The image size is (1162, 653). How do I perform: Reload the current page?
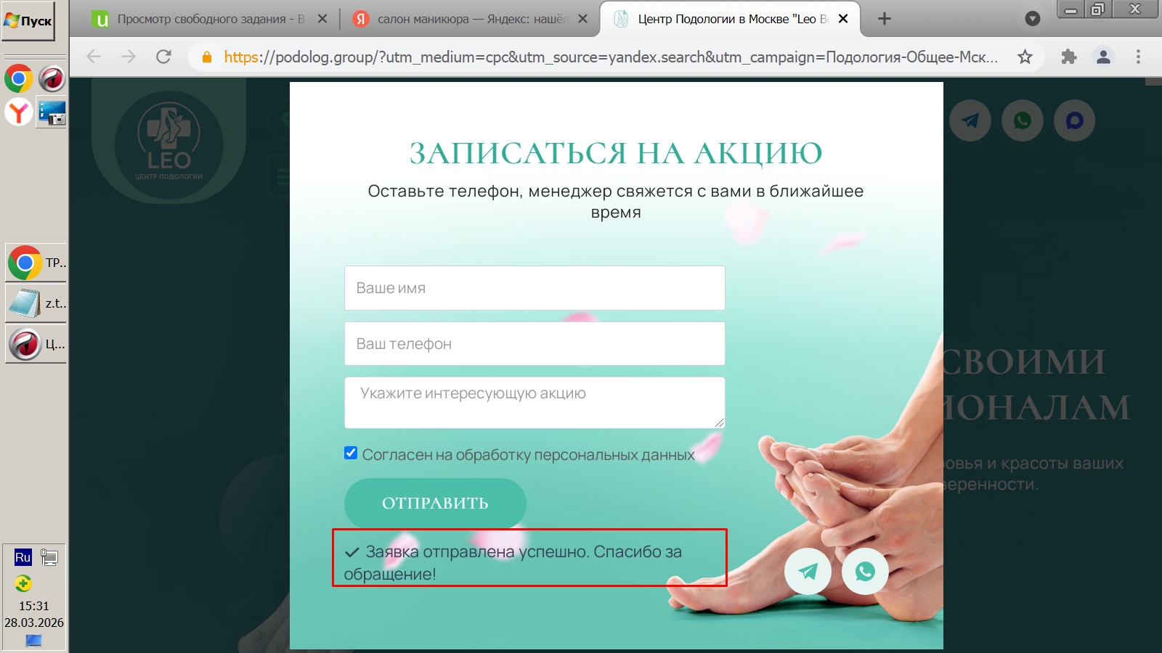(164, 57)
